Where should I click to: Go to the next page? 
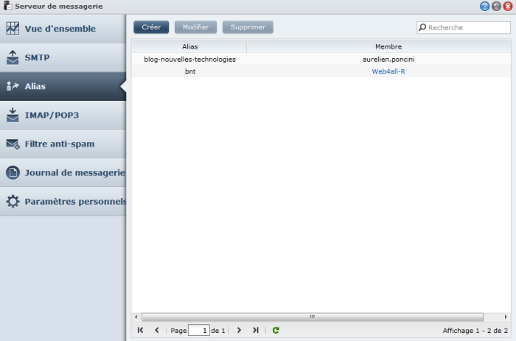point(240,330)
